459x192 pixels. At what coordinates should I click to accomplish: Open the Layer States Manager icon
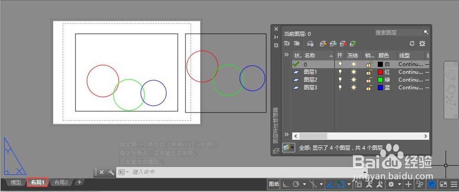coord(310,44)
